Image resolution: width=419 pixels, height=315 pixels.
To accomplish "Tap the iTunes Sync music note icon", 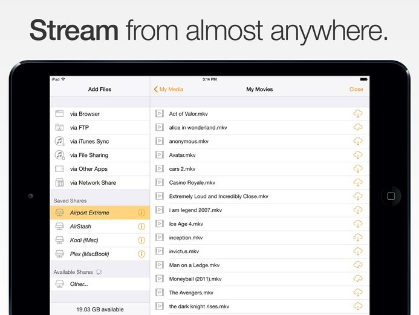I will click(60, 141).
